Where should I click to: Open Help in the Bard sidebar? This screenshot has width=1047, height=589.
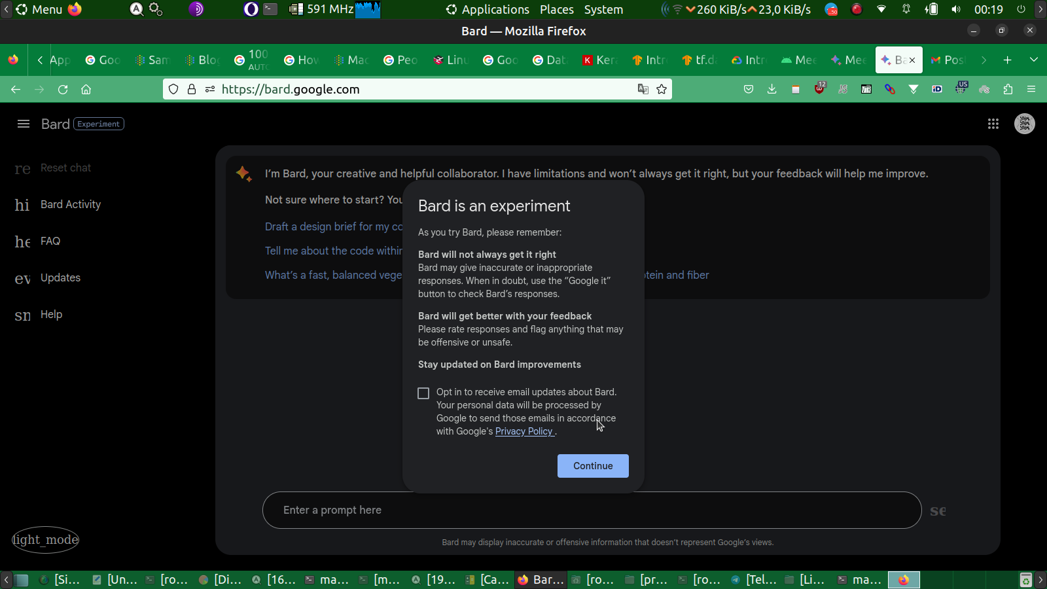point(51,314)
